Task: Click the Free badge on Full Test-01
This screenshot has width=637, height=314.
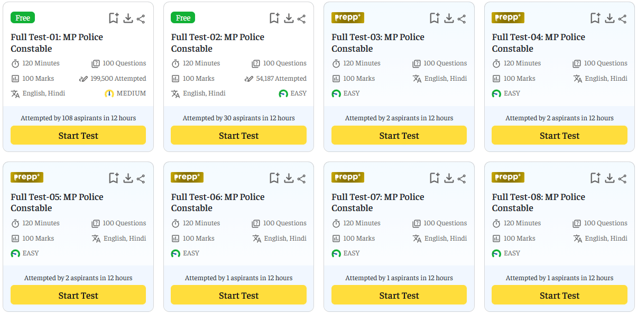Action: (22, 17)
